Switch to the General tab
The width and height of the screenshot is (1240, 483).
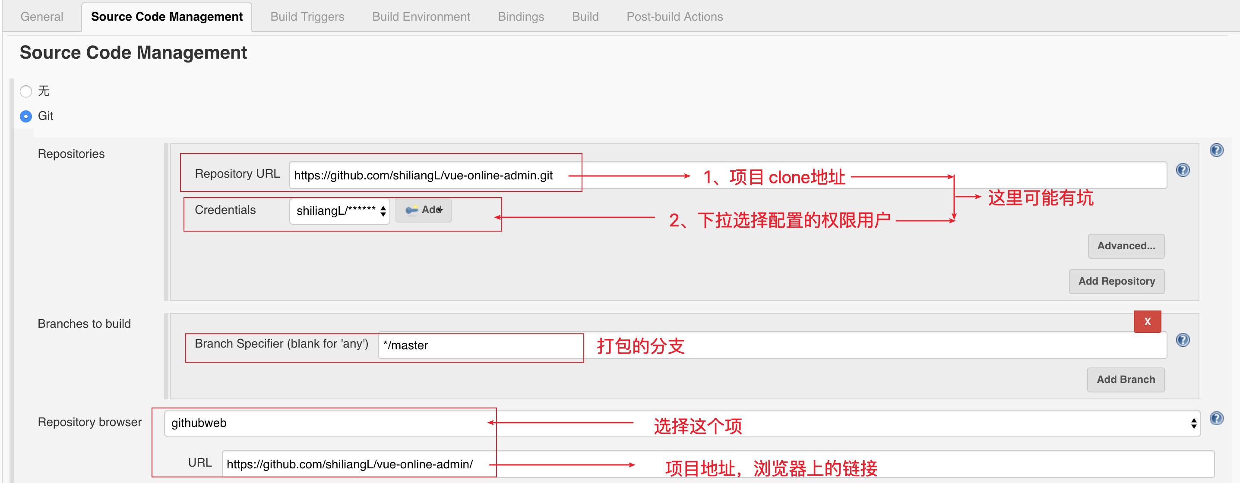tap(42, 17)
